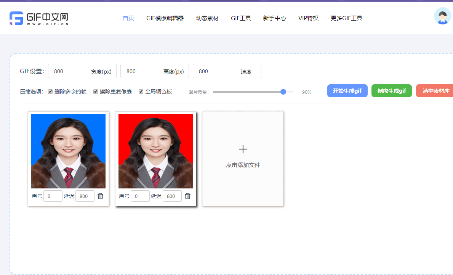Open the user avatar icon

pos(442,16)
